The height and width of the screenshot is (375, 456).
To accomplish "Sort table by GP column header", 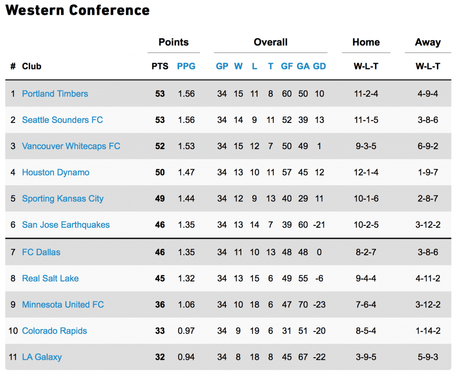I will tap(222, 66).
